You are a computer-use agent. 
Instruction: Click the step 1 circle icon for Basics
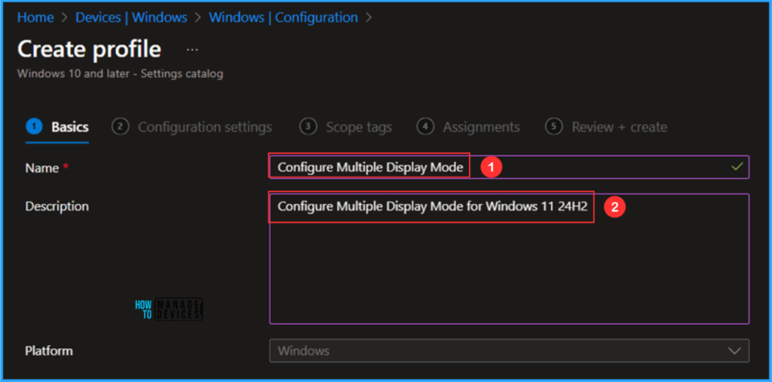pyautogui.click(x=35, y=127)
